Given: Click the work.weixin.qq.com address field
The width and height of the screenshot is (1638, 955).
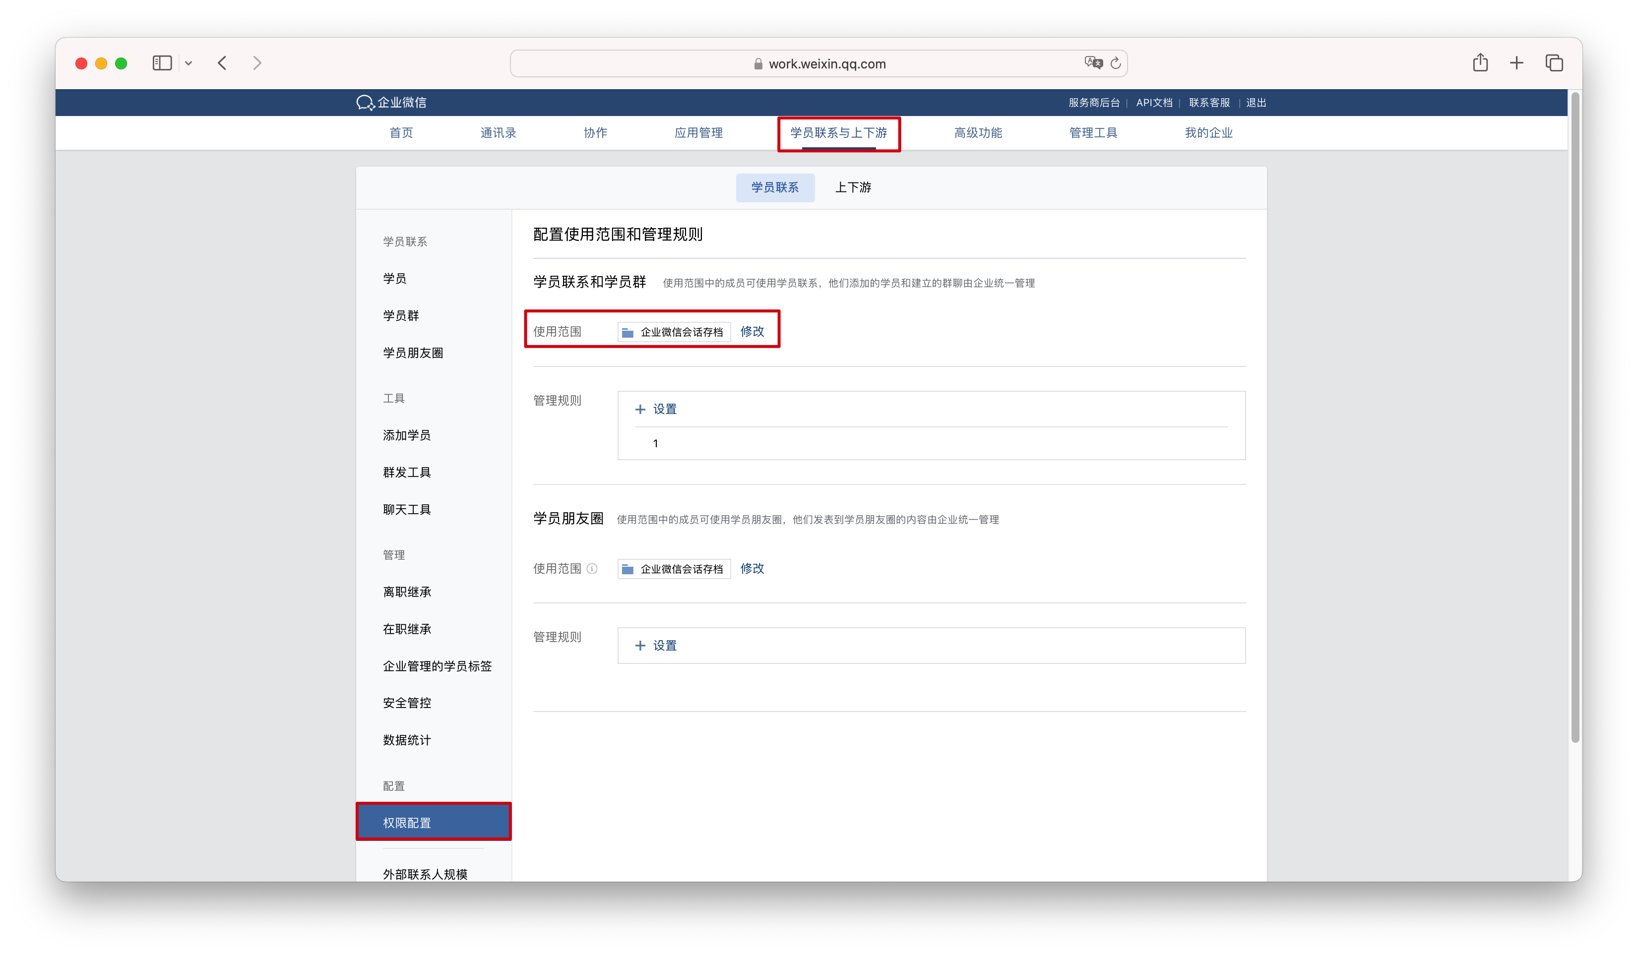Looking at the screenshot, I should 819,63.
